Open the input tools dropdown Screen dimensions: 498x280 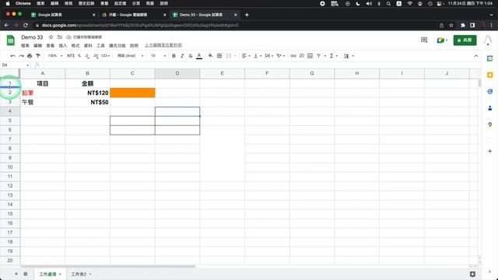[x=349, y=56]
